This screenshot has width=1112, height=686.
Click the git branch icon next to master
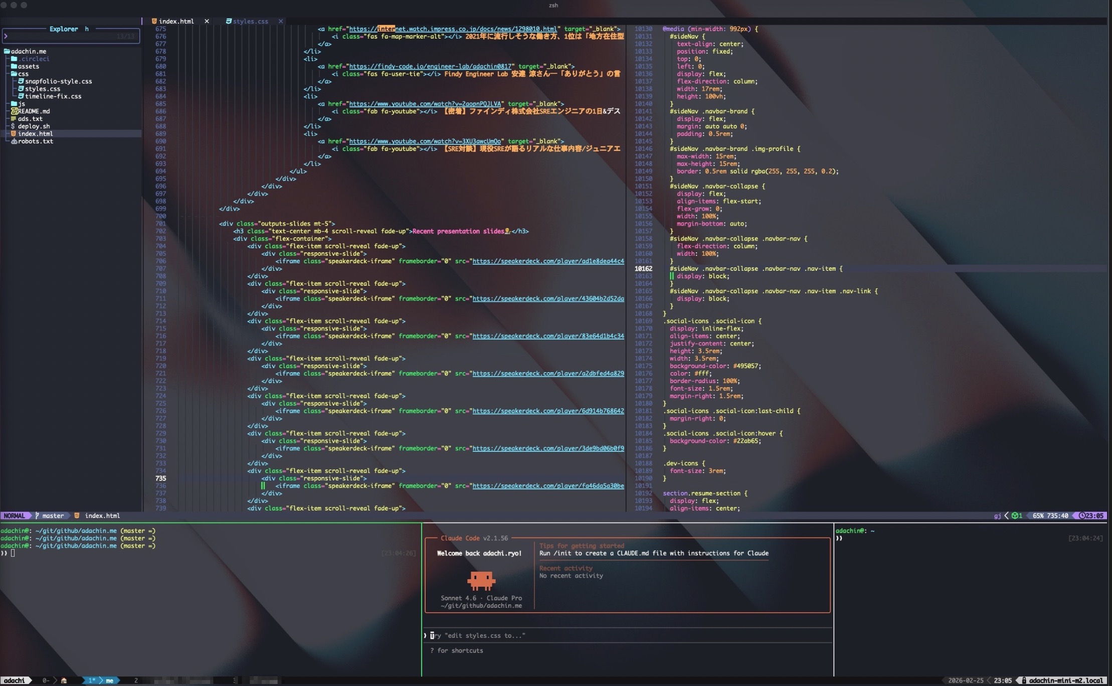[37, 516]
